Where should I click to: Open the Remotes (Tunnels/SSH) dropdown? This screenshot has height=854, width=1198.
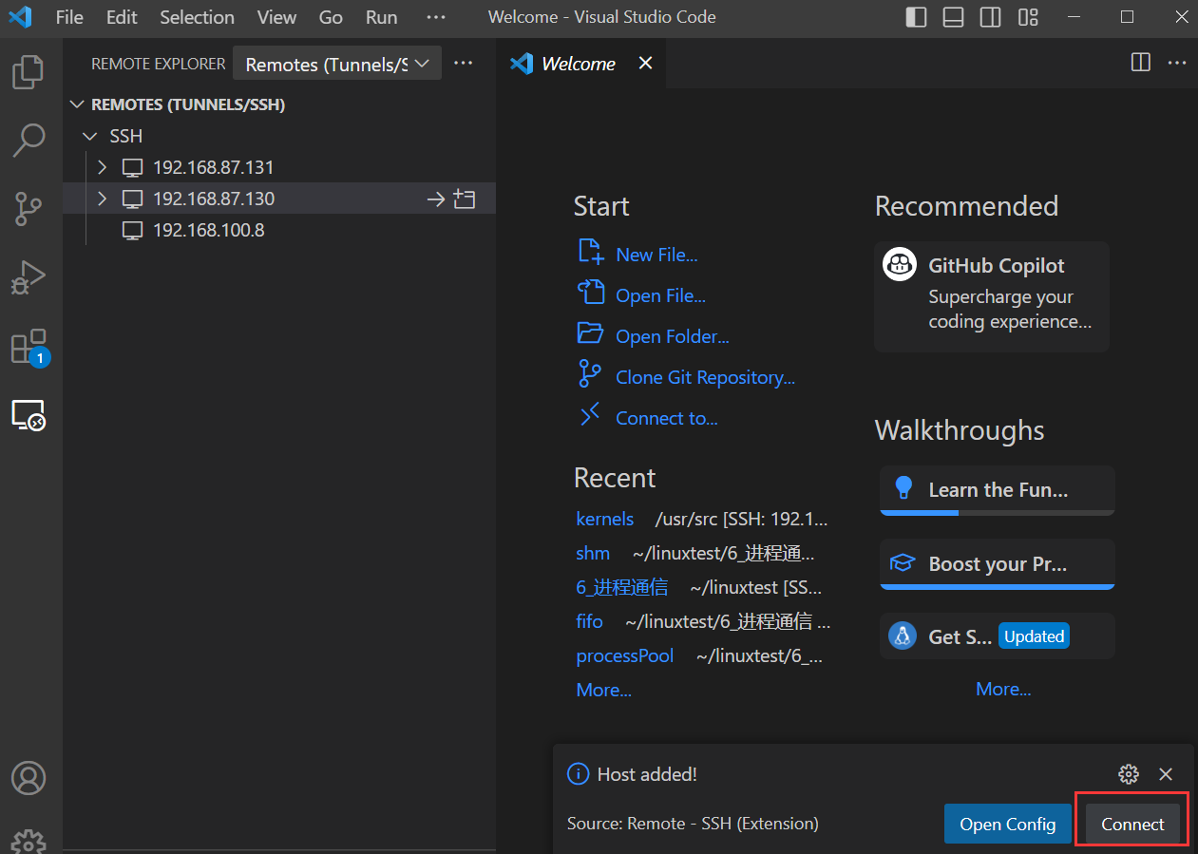[337, 64]
